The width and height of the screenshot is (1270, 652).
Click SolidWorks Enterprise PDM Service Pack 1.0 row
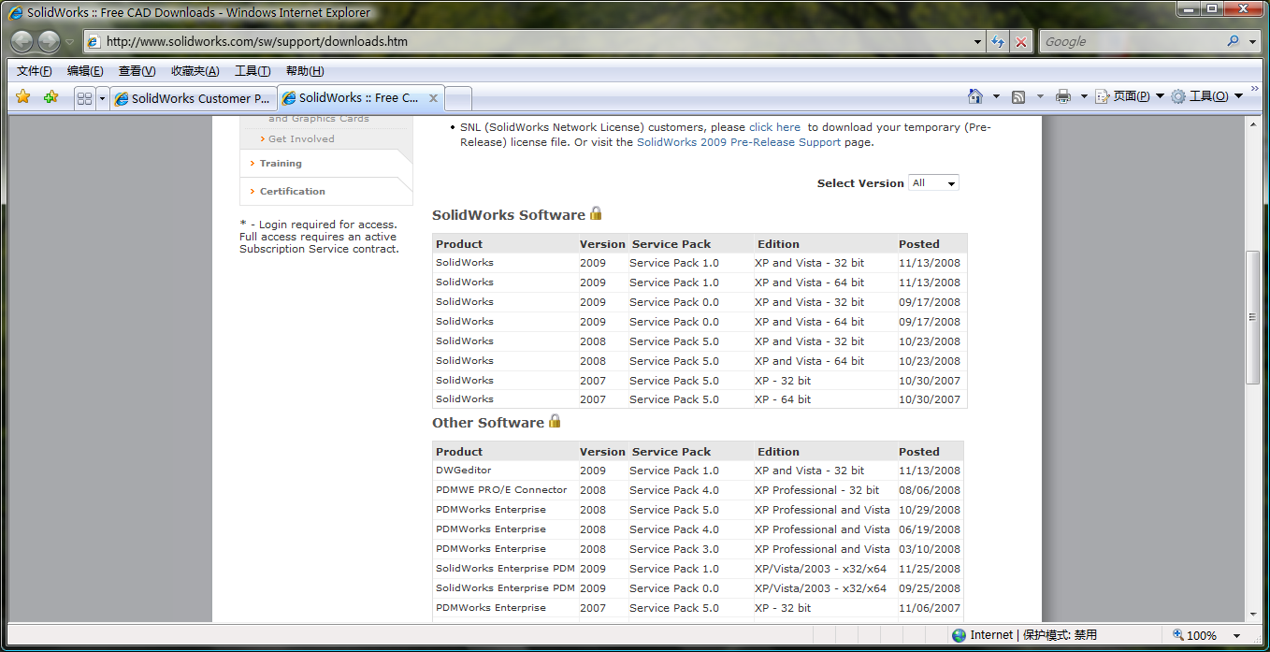pyautogui.click(x=698, y=569)
